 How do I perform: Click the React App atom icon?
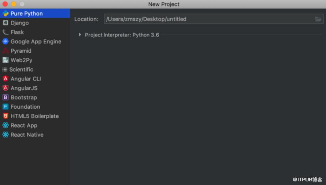[x=5, y=125]
